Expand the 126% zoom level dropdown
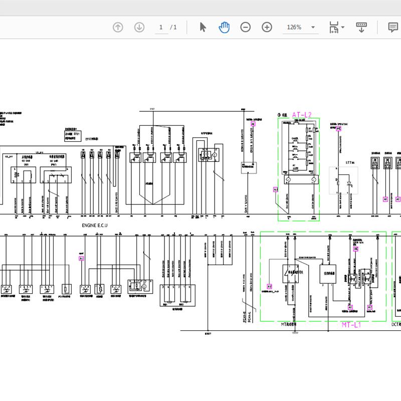Image resolution: width=401 pixels, height=401 pixels. pos(313,28)
